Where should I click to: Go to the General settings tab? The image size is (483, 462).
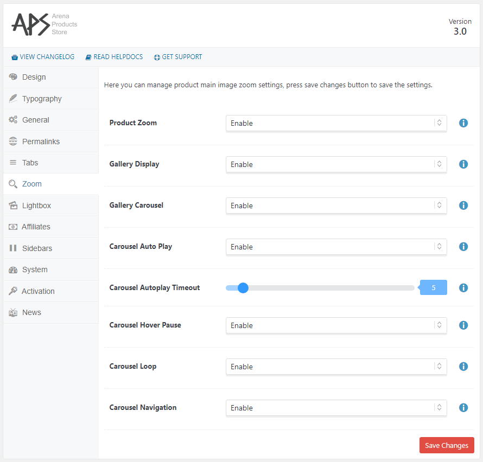pyautogui.click(x=51, y=120)
